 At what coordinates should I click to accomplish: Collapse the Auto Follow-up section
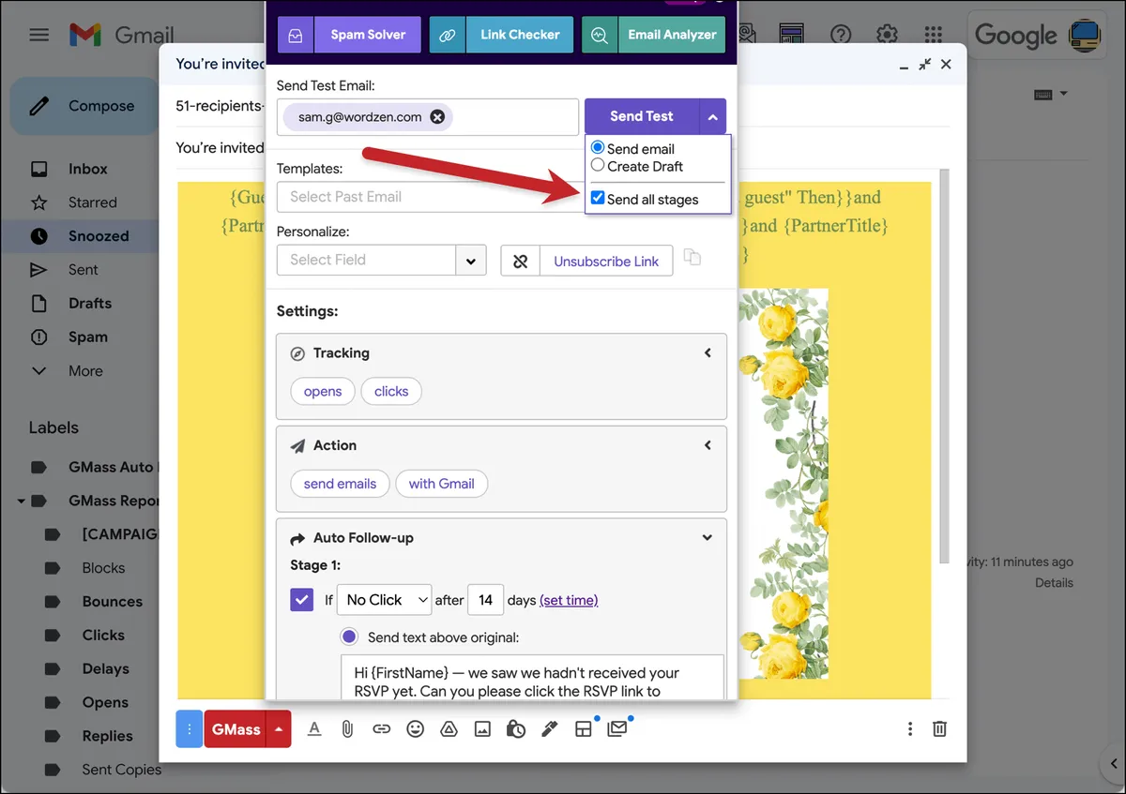point(708,538)
